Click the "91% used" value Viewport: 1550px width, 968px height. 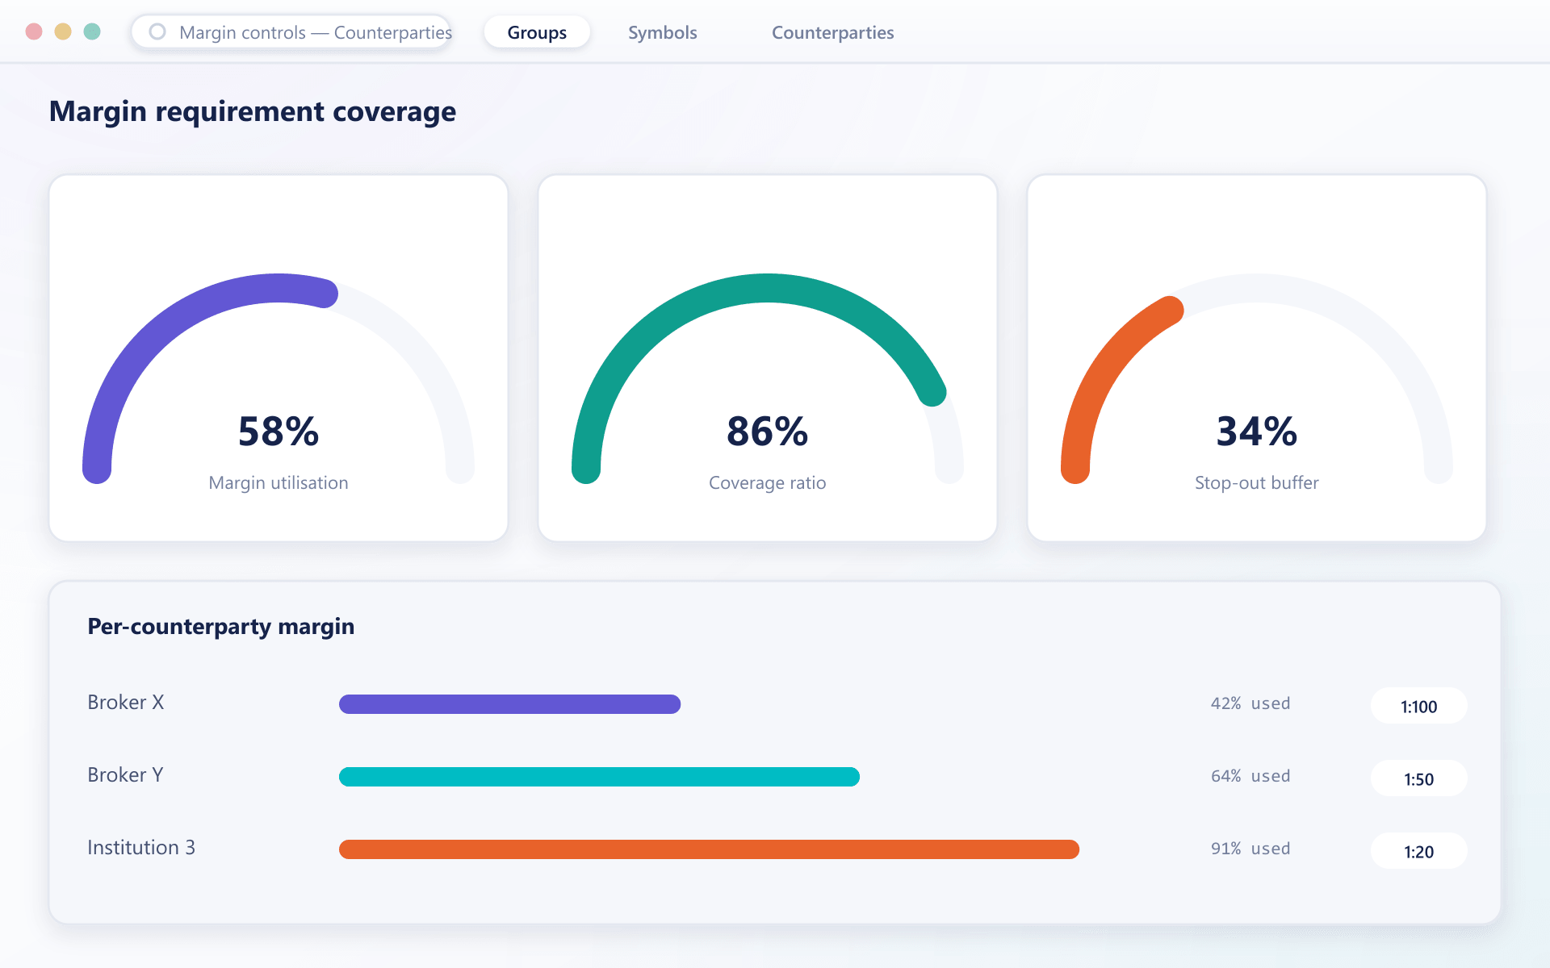pyautogui.click(x=1250, y=849)
